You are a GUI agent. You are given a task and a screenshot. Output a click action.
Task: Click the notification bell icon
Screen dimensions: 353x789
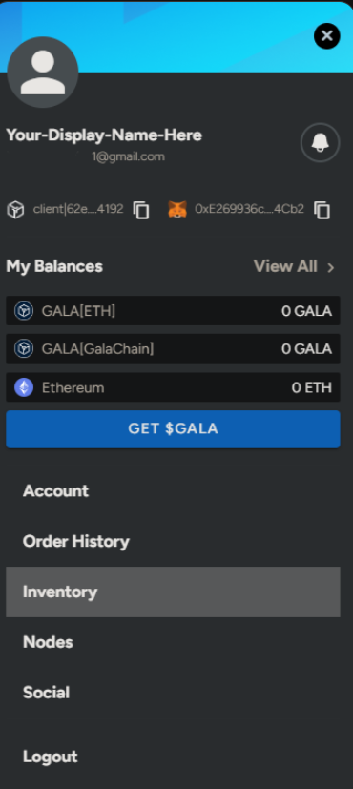(x=321, y=143)
